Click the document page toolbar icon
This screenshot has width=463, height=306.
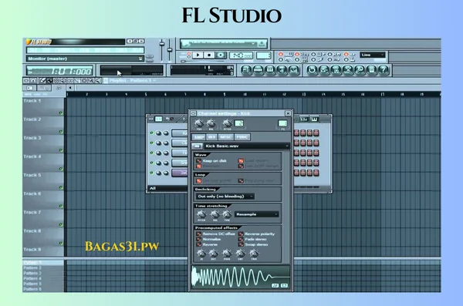pos(371,70)
